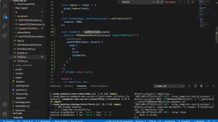The image size is (218, 122).
Task: Change language mode JavaScript in status bar
Action: point(170,121)
